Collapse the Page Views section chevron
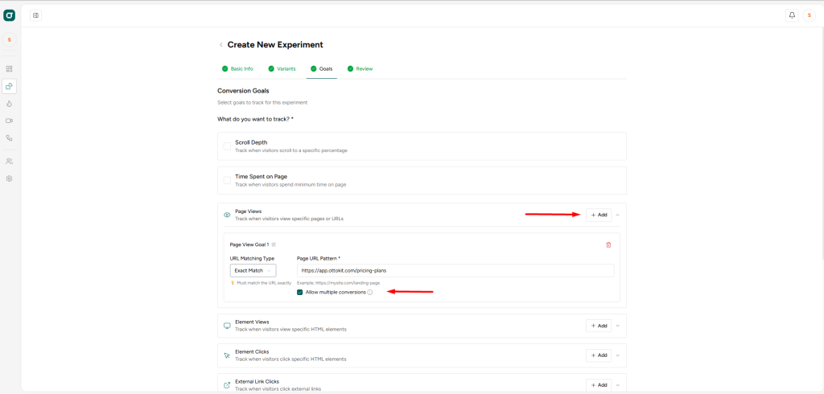This screenshot has width=824, height=394. coord(618,215)
